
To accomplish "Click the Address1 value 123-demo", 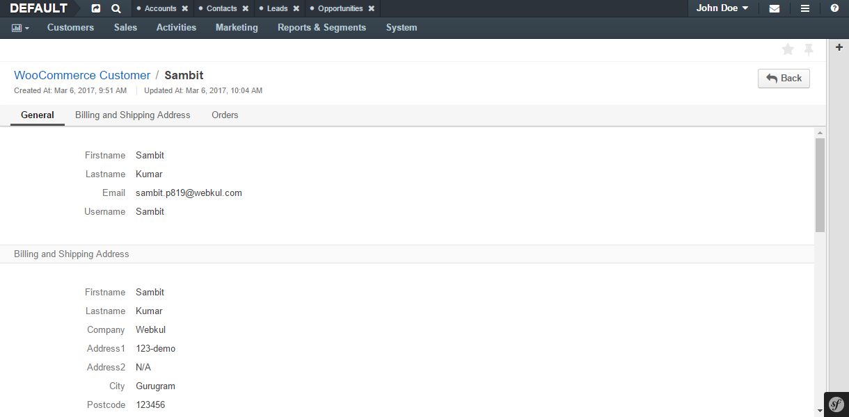I will pyautogui.click(x=155, y=348).
